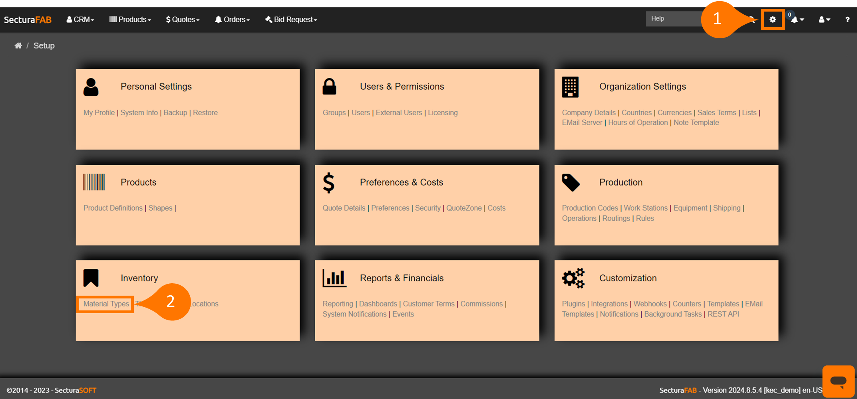Open the Company Details link
857x399 pixels.
point(589,113)
